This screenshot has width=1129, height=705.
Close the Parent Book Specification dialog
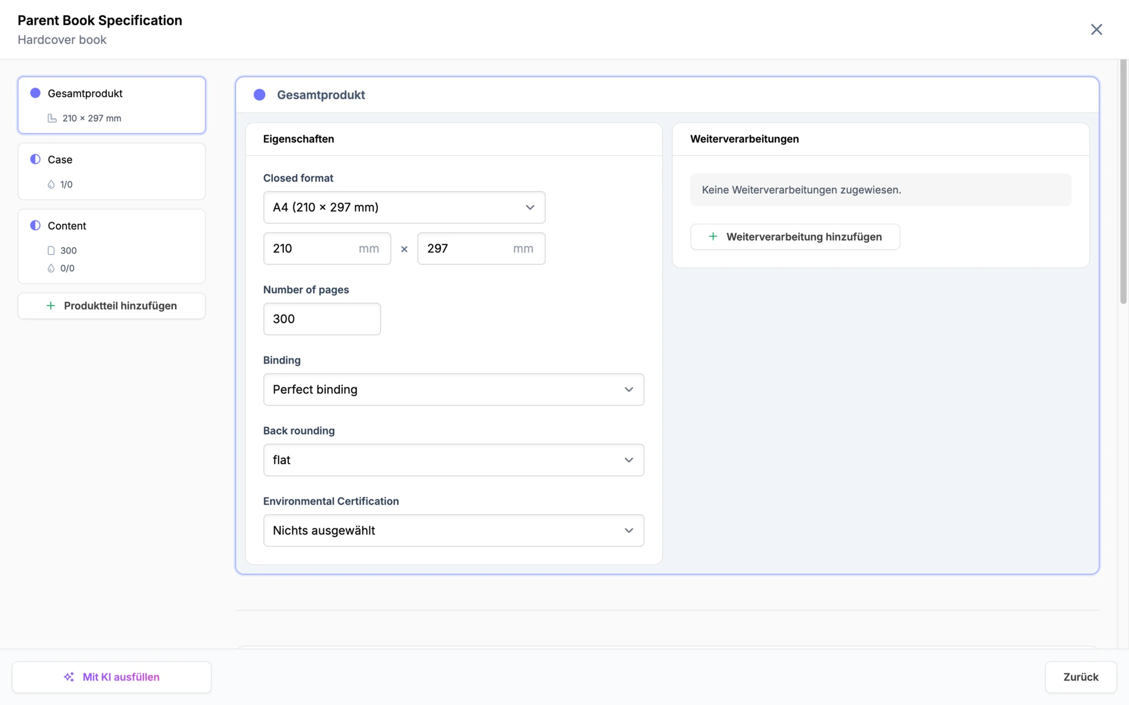pyautogui.click(x=1096, y=29)
